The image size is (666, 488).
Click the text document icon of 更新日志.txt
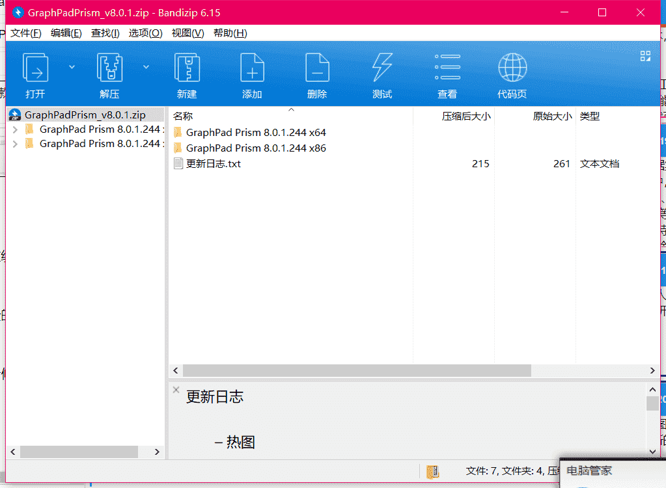[x=178, y=164]
